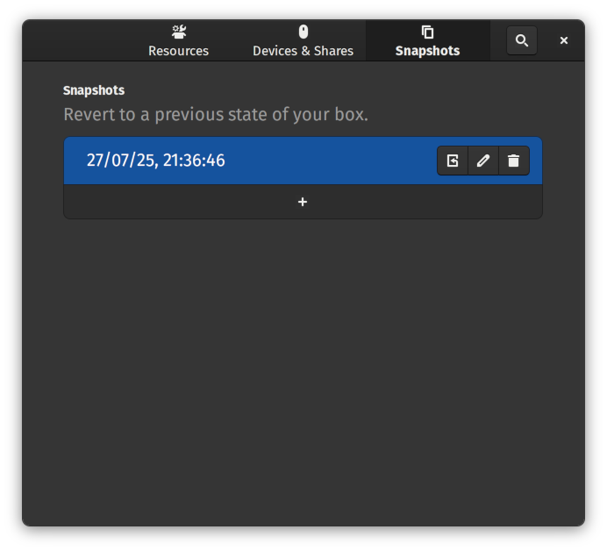Click the stacked-pages icon above Snapshots
607x551 pixels.
click(427, 32)
